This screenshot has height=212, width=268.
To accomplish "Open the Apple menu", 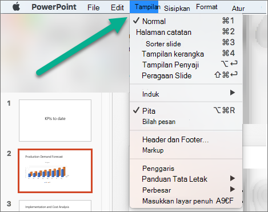I will click(17, 7).
